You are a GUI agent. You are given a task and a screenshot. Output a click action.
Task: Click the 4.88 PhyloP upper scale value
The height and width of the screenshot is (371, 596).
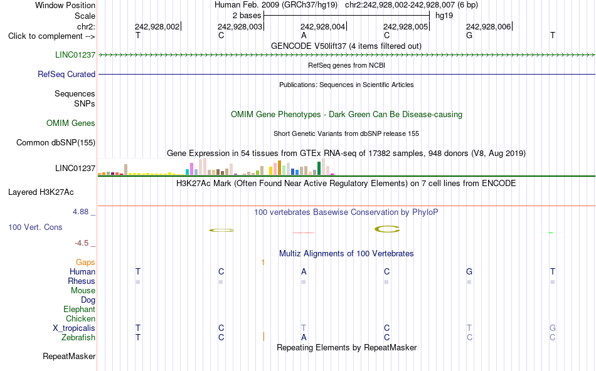click(80, 212)
